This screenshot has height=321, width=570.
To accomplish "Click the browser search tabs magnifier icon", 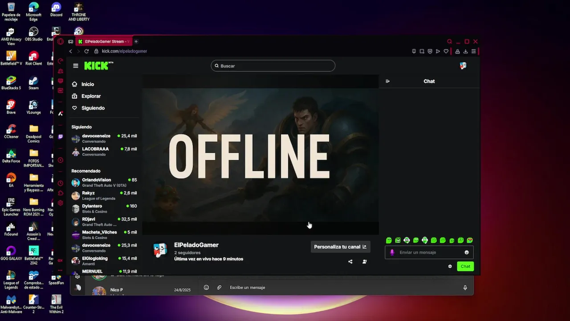I will [x=450, y=41].
